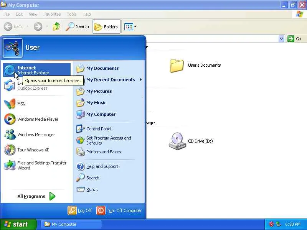307x230 pixels.
Task: Click network connection tray icon
Action: tap(278, 224)
